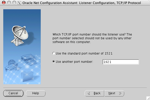
Task: Choose the 'Use another port number' radio button
Action: click(53, 62)
